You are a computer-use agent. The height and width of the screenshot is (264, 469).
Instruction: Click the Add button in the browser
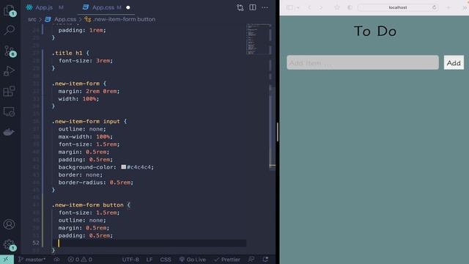(x=454, y=62)
